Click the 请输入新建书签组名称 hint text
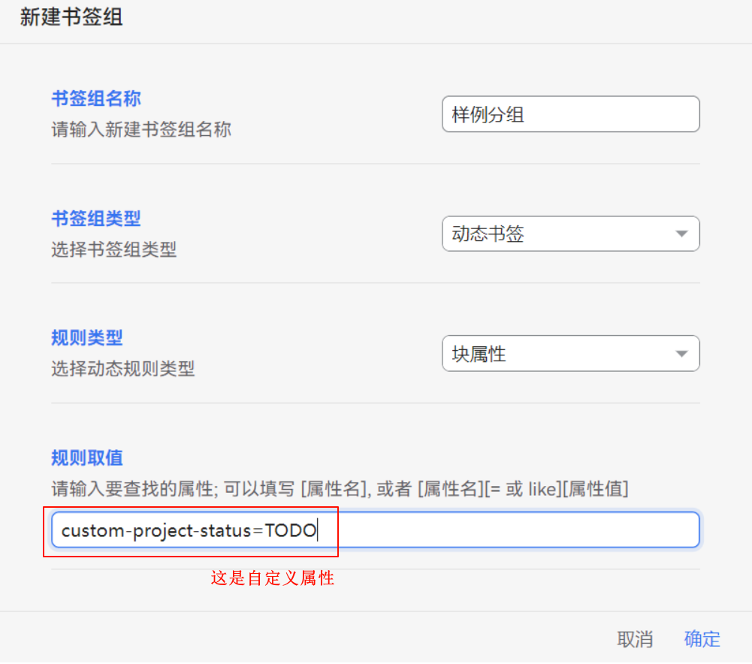This screenshot has width=752, height=664. click(141, 129)
